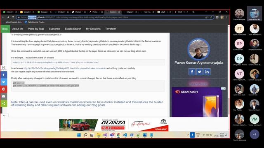264x148 pixels.
Task: Open the Semrush advertisement
Action: pyautogui.click(x=199, y=102)
